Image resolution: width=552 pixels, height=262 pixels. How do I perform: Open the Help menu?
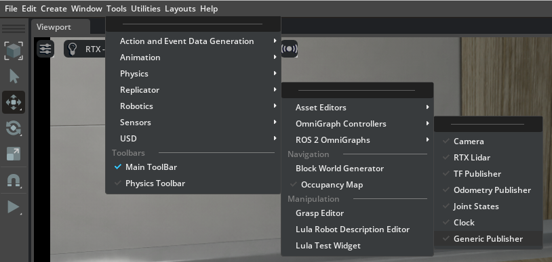[x=209, y=9]
